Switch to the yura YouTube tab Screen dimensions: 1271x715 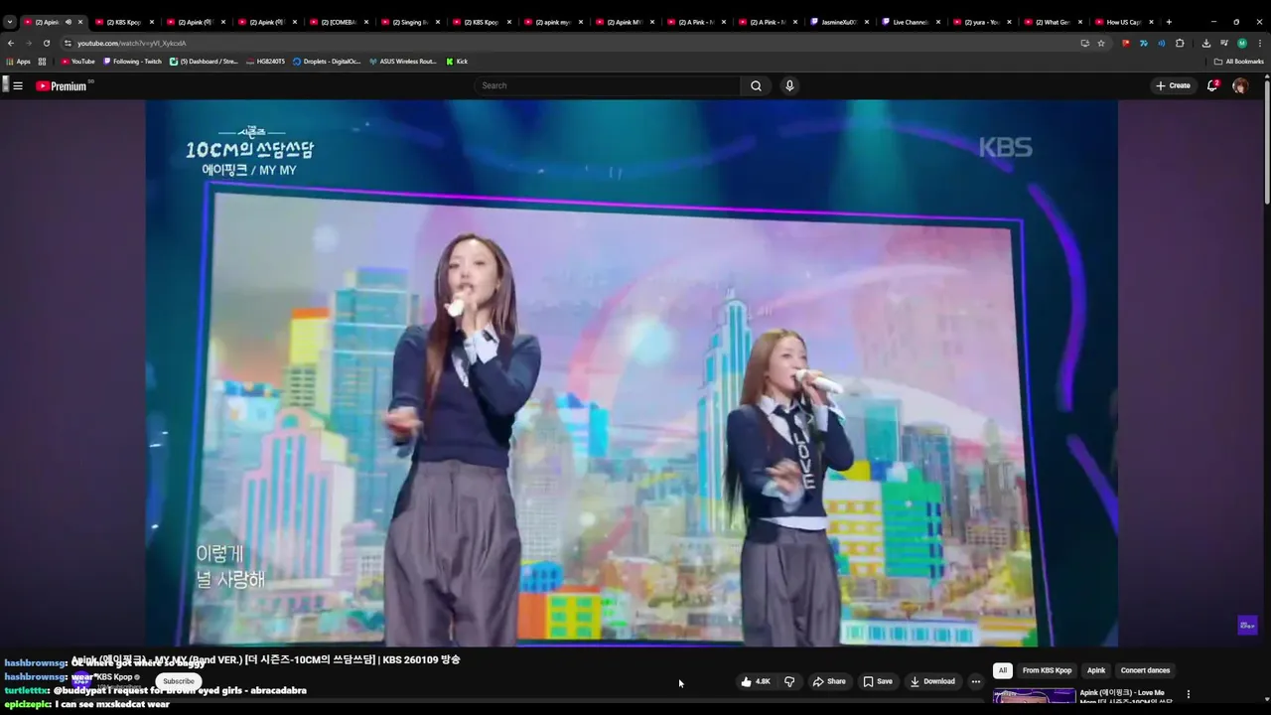pyautogui.click(x=981, y=22)
